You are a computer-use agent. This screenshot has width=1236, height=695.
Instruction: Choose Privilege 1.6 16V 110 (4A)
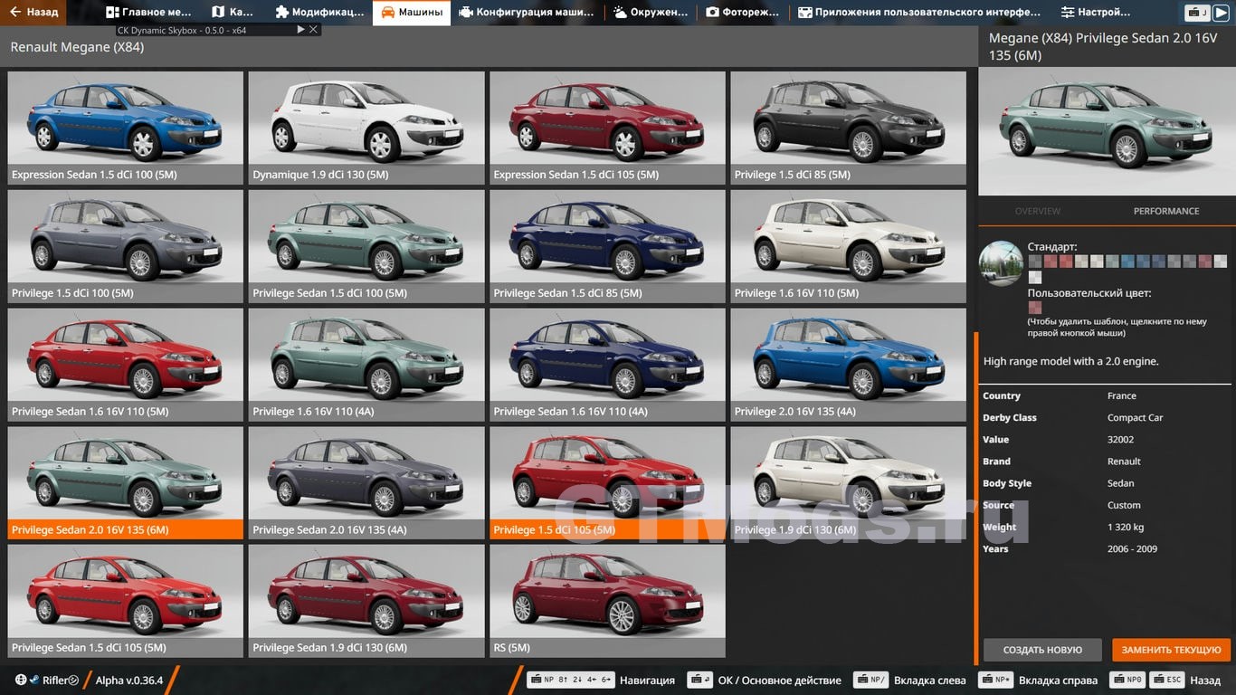coord(366,365)
